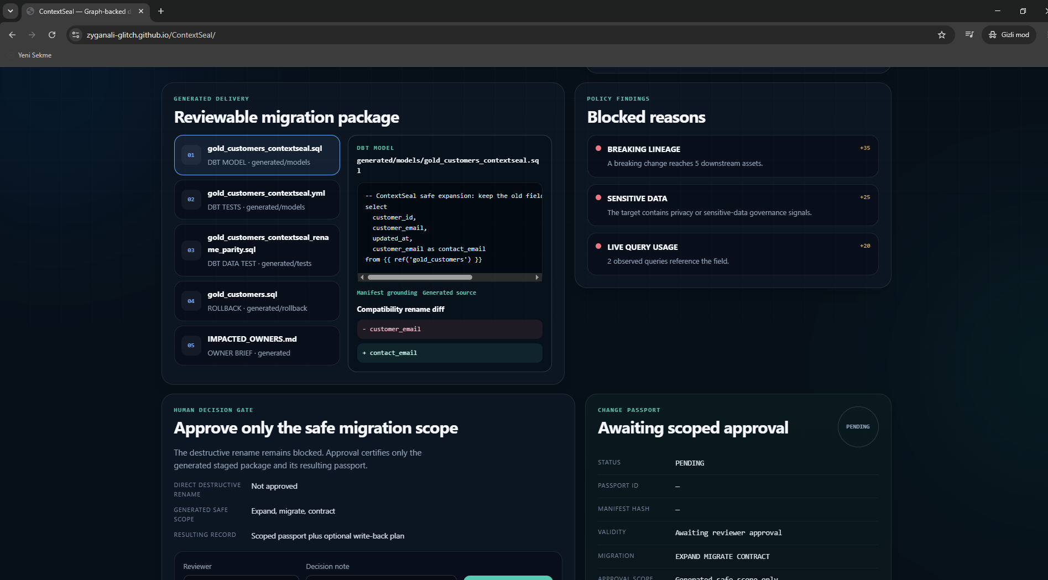Go forward to next page
This screenshot has height=580, width=1048.
point(32,35)
